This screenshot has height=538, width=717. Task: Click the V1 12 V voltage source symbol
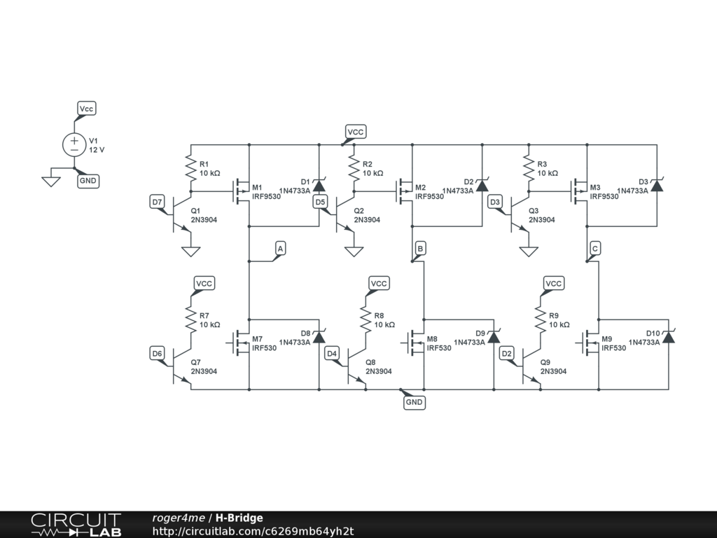74,144
